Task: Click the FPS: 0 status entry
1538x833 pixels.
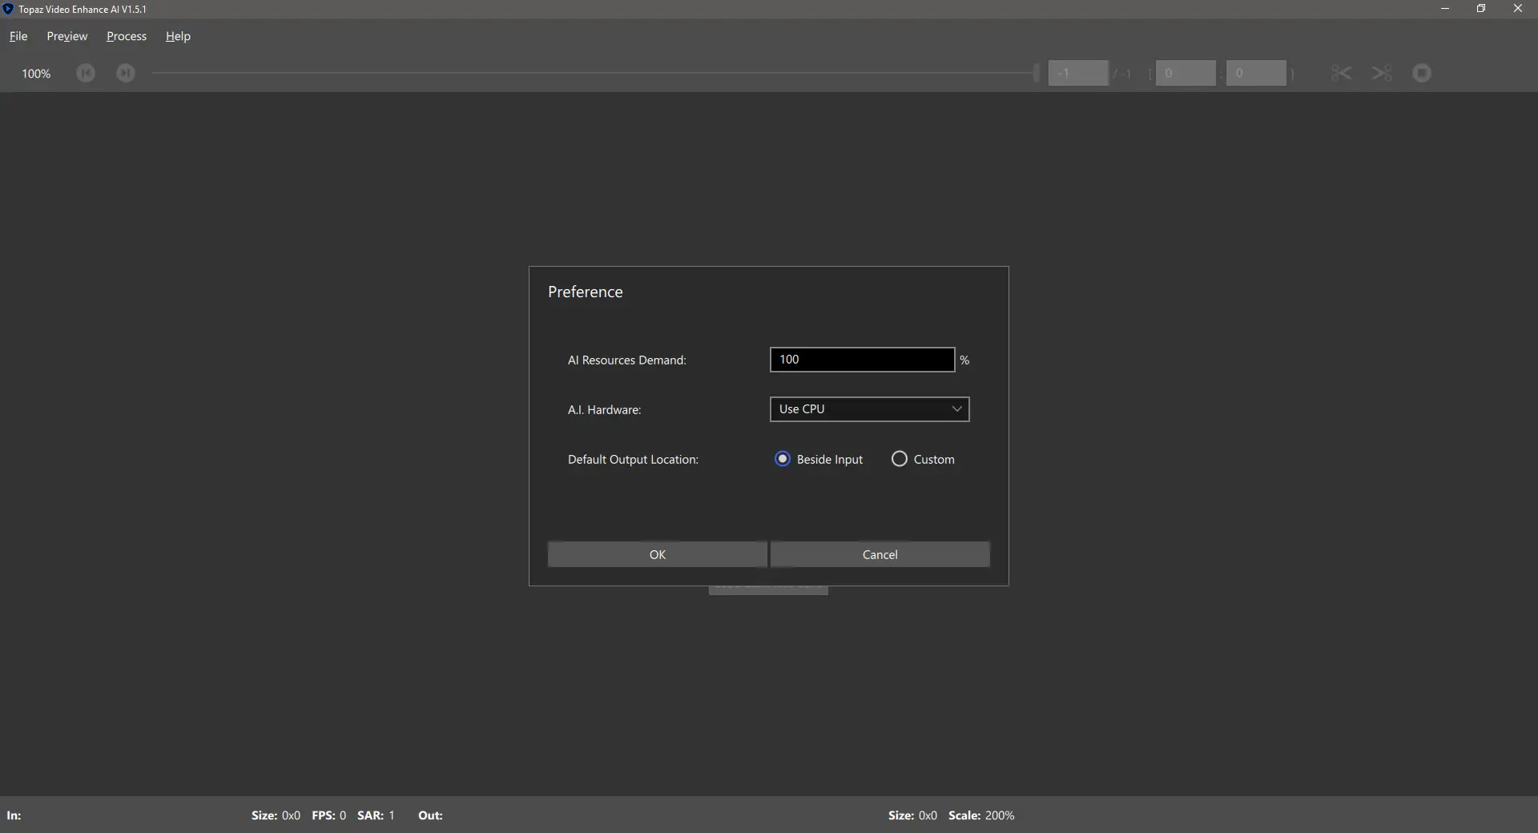Action: click(x=329, y=815)
